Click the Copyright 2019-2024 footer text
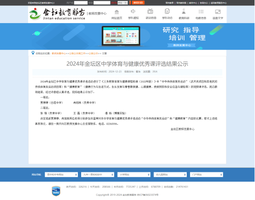Screen dimensions: 255x200 pos(127,195)
